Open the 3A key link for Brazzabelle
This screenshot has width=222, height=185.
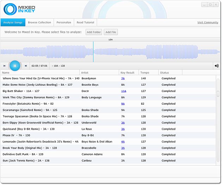pyautogui.click(x=123, y=148)
